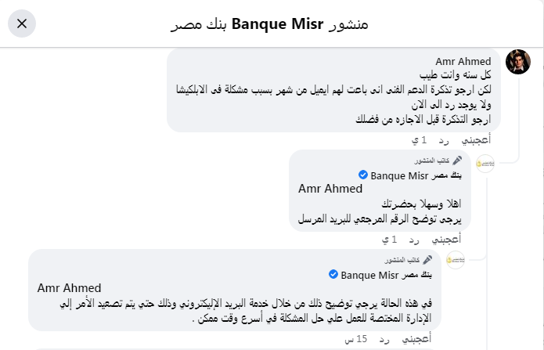Click Banque Misr avatar beside the 15 س reply
Screen dimensions: 544x350
pos(456,260)
